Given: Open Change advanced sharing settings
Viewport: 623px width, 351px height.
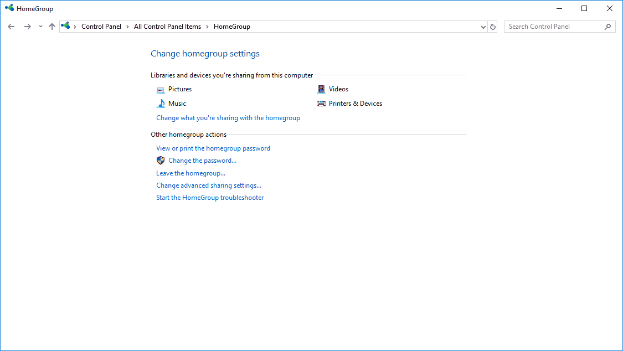Looking at the screenshot, I should 209,185.
